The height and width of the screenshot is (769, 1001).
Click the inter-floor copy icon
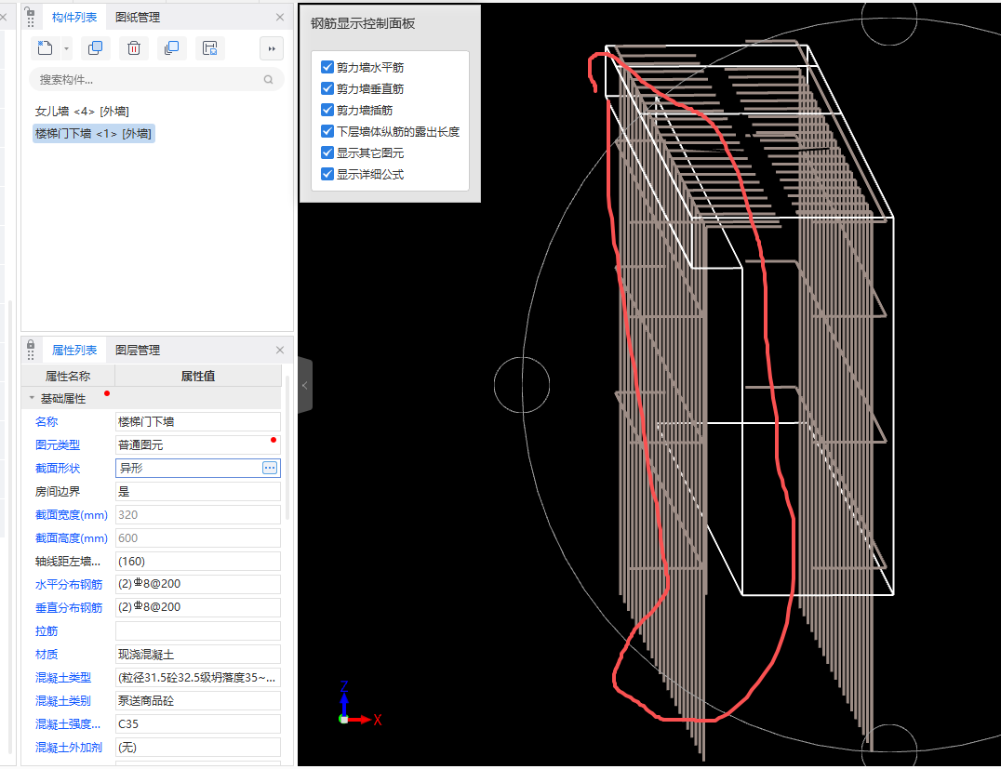click(x=171, y=48)
